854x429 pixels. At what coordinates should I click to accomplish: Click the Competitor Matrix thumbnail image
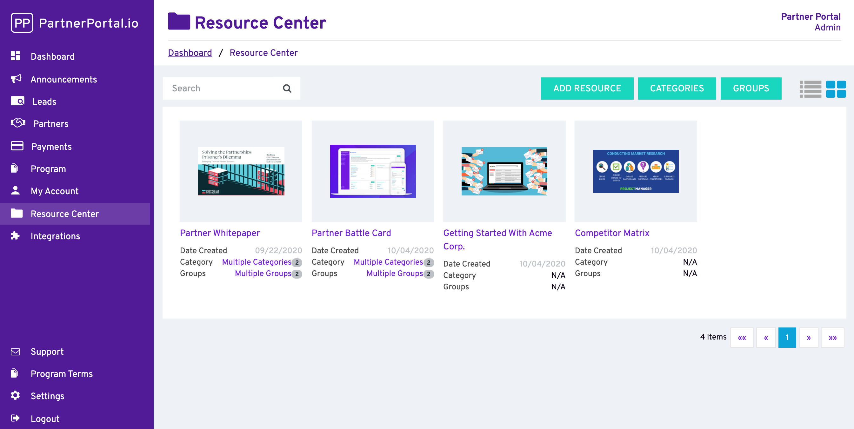636,171
